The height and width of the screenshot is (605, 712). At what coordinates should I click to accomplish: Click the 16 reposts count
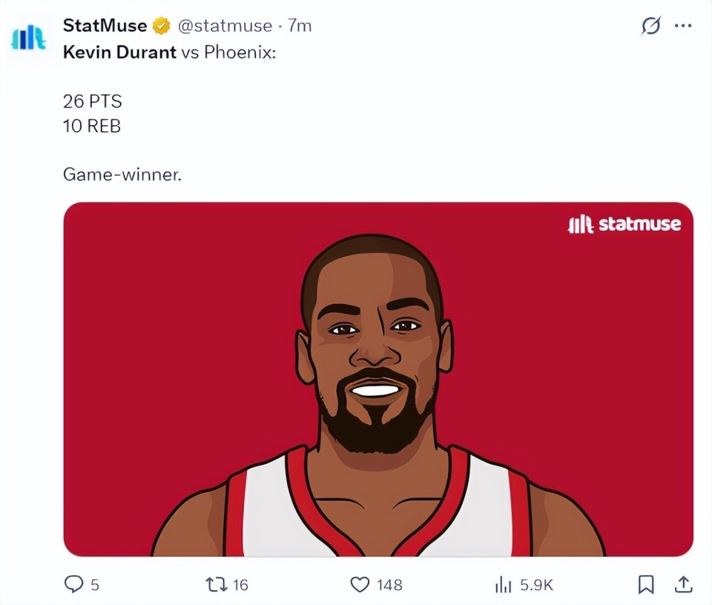tap(240, 585)
